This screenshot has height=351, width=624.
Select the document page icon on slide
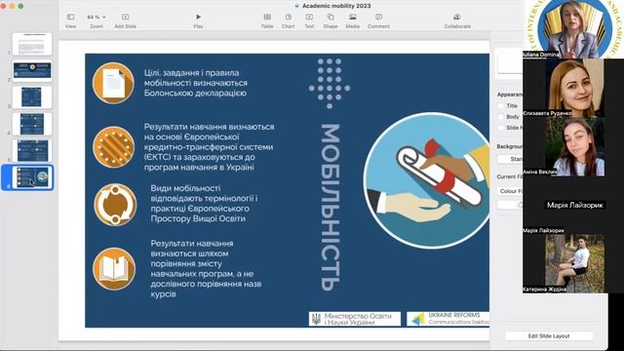[x=113, y=83]
